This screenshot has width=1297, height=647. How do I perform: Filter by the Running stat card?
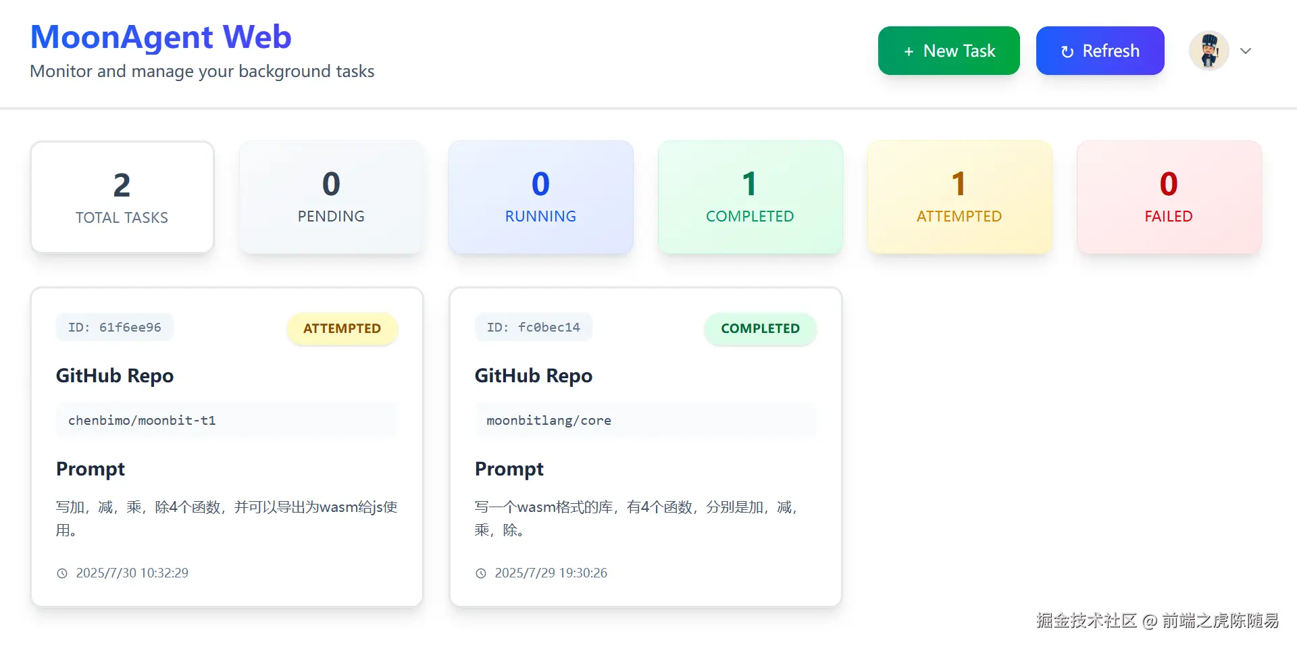540,197
